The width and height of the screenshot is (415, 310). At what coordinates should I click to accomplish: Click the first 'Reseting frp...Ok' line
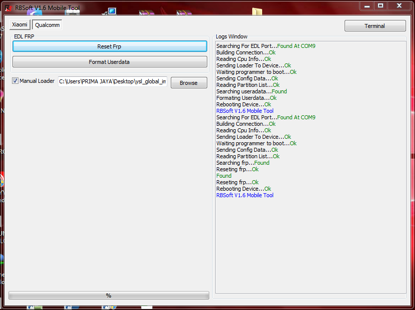[237, 169]
